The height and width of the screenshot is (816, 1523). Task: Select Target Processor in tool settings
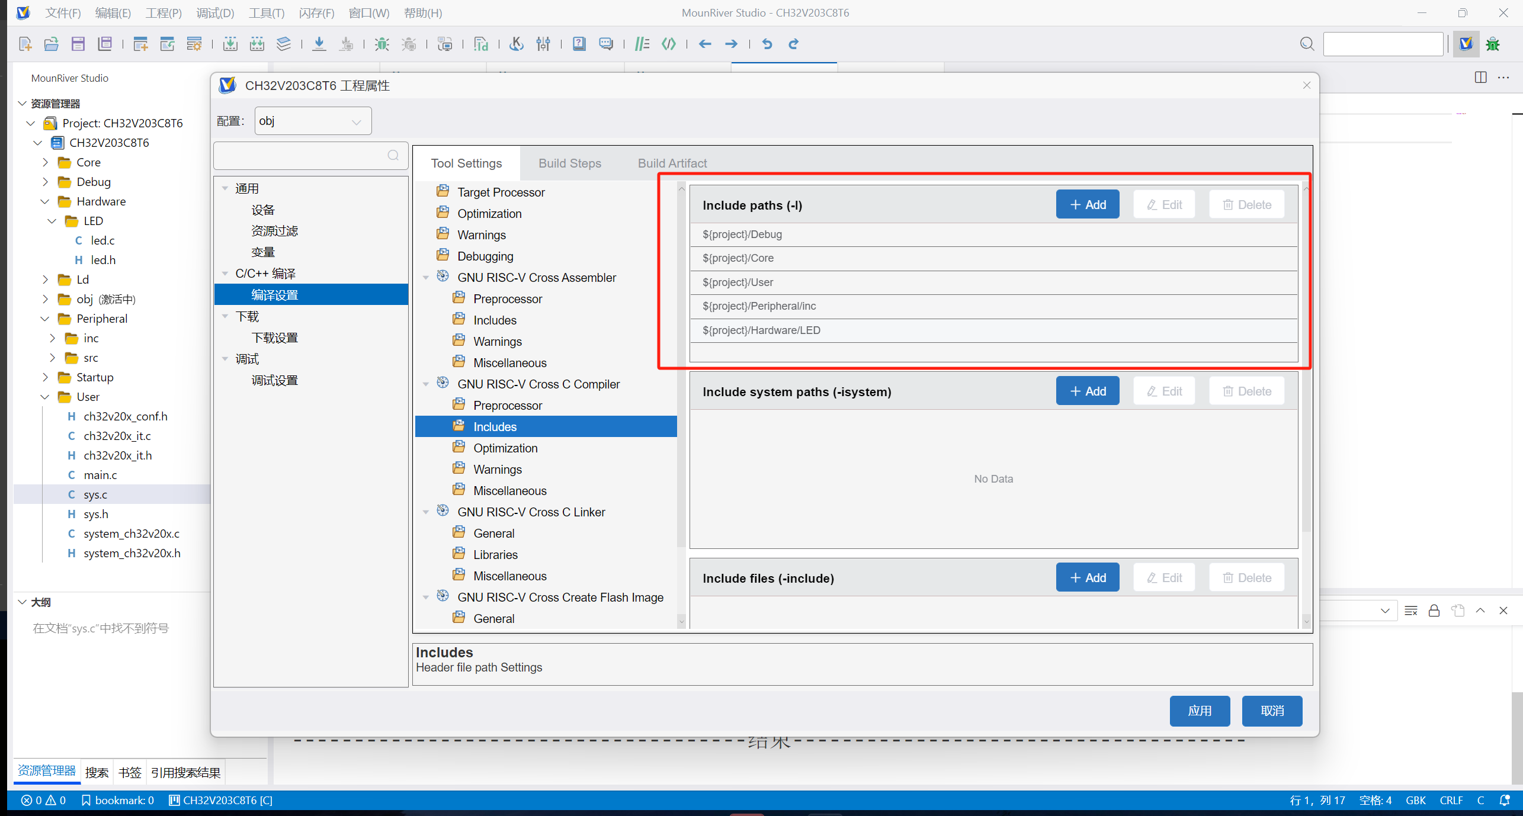tap(501, 192)
